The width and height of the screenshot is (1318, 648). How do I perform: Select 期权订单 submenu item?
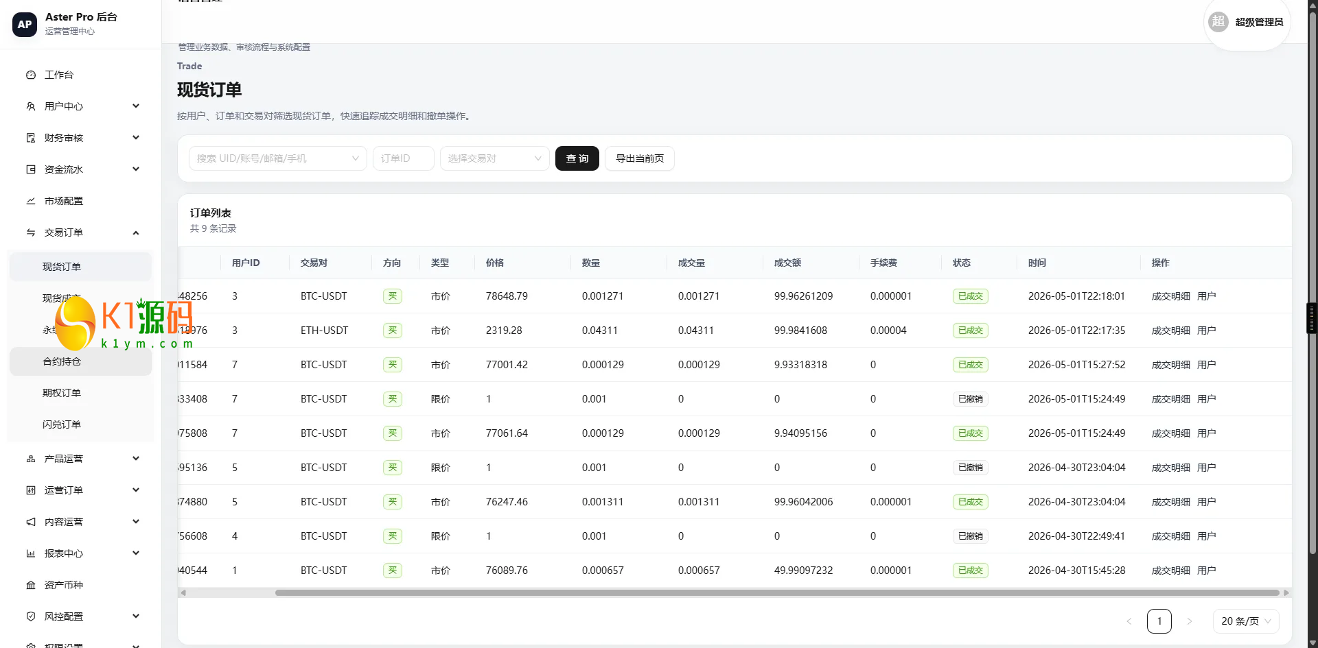point(80,393)
